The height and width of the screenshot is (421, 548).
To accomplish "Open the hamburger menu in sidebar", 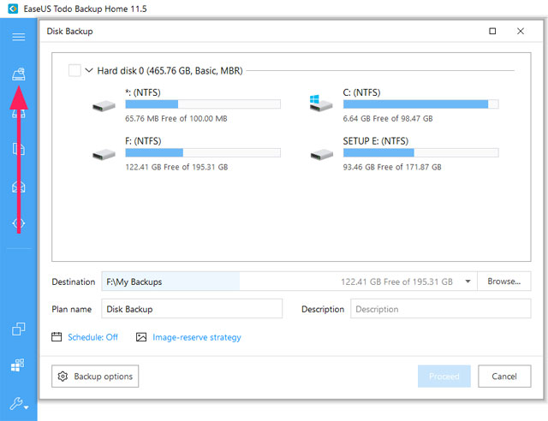I will click(x=19, y=37).
